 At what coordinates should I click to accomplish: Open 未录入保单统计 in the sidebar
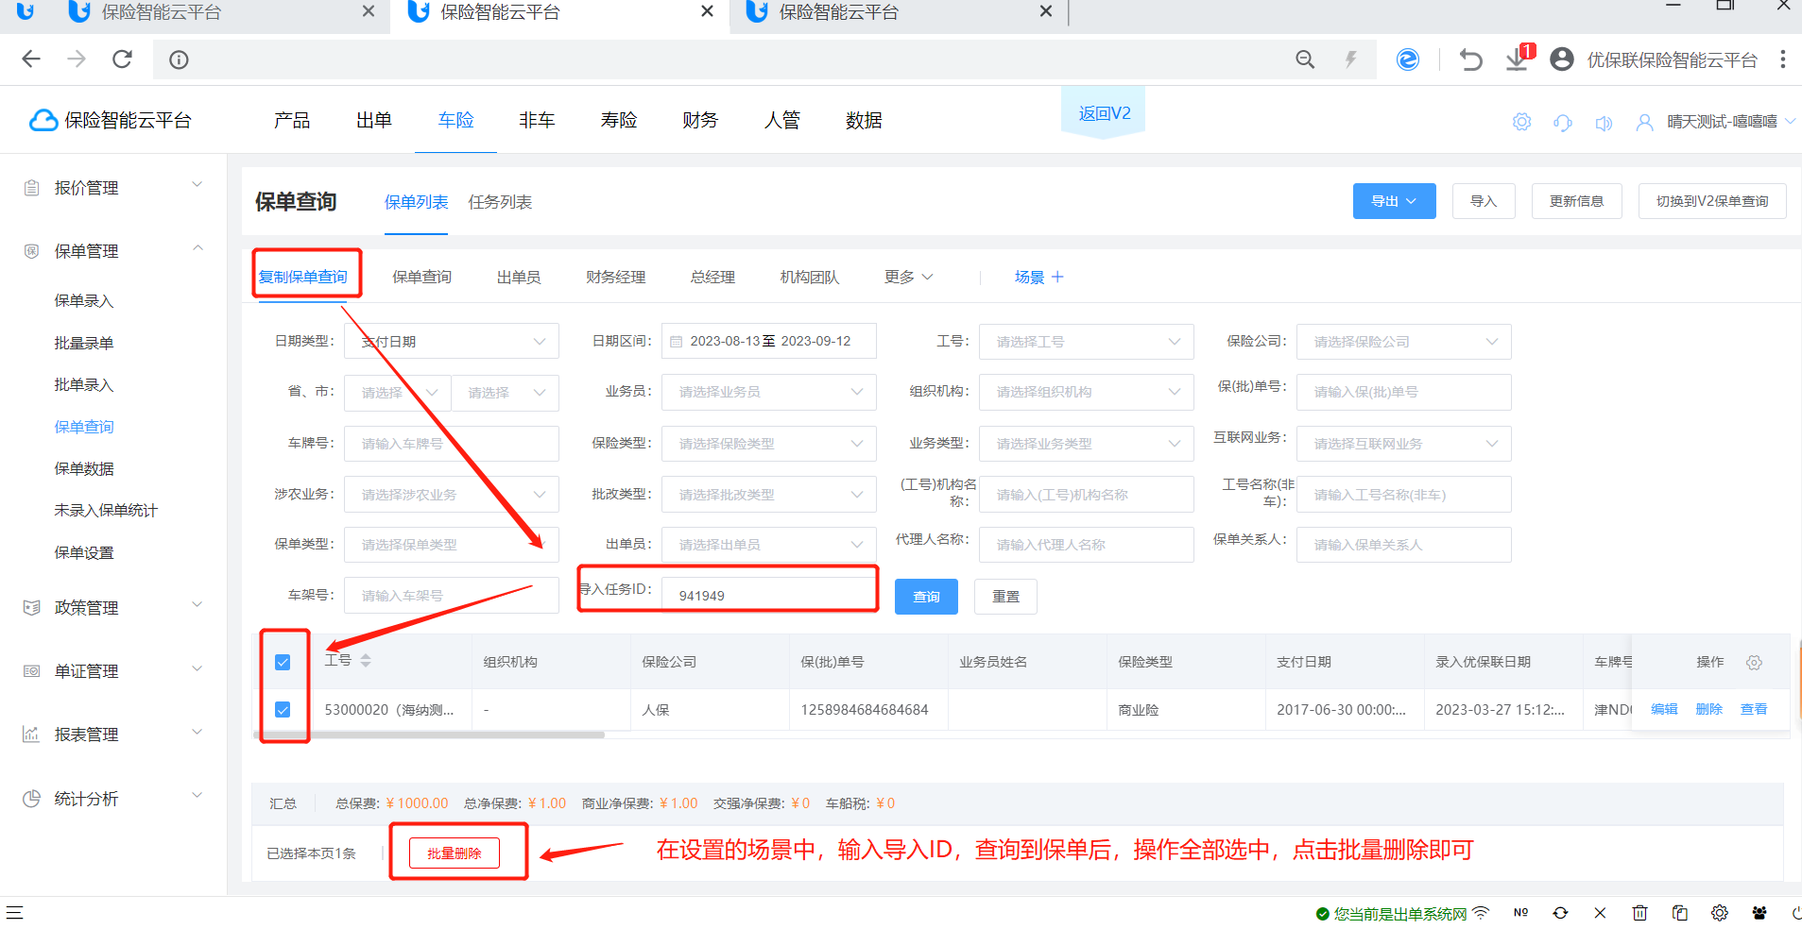pyautogui.click(x=106, y=511)
